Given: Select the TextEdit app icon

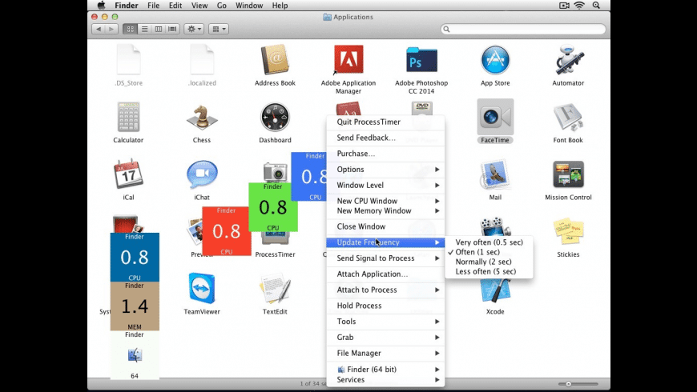Looking at the screenshot, I should click(x=275, y=288).
